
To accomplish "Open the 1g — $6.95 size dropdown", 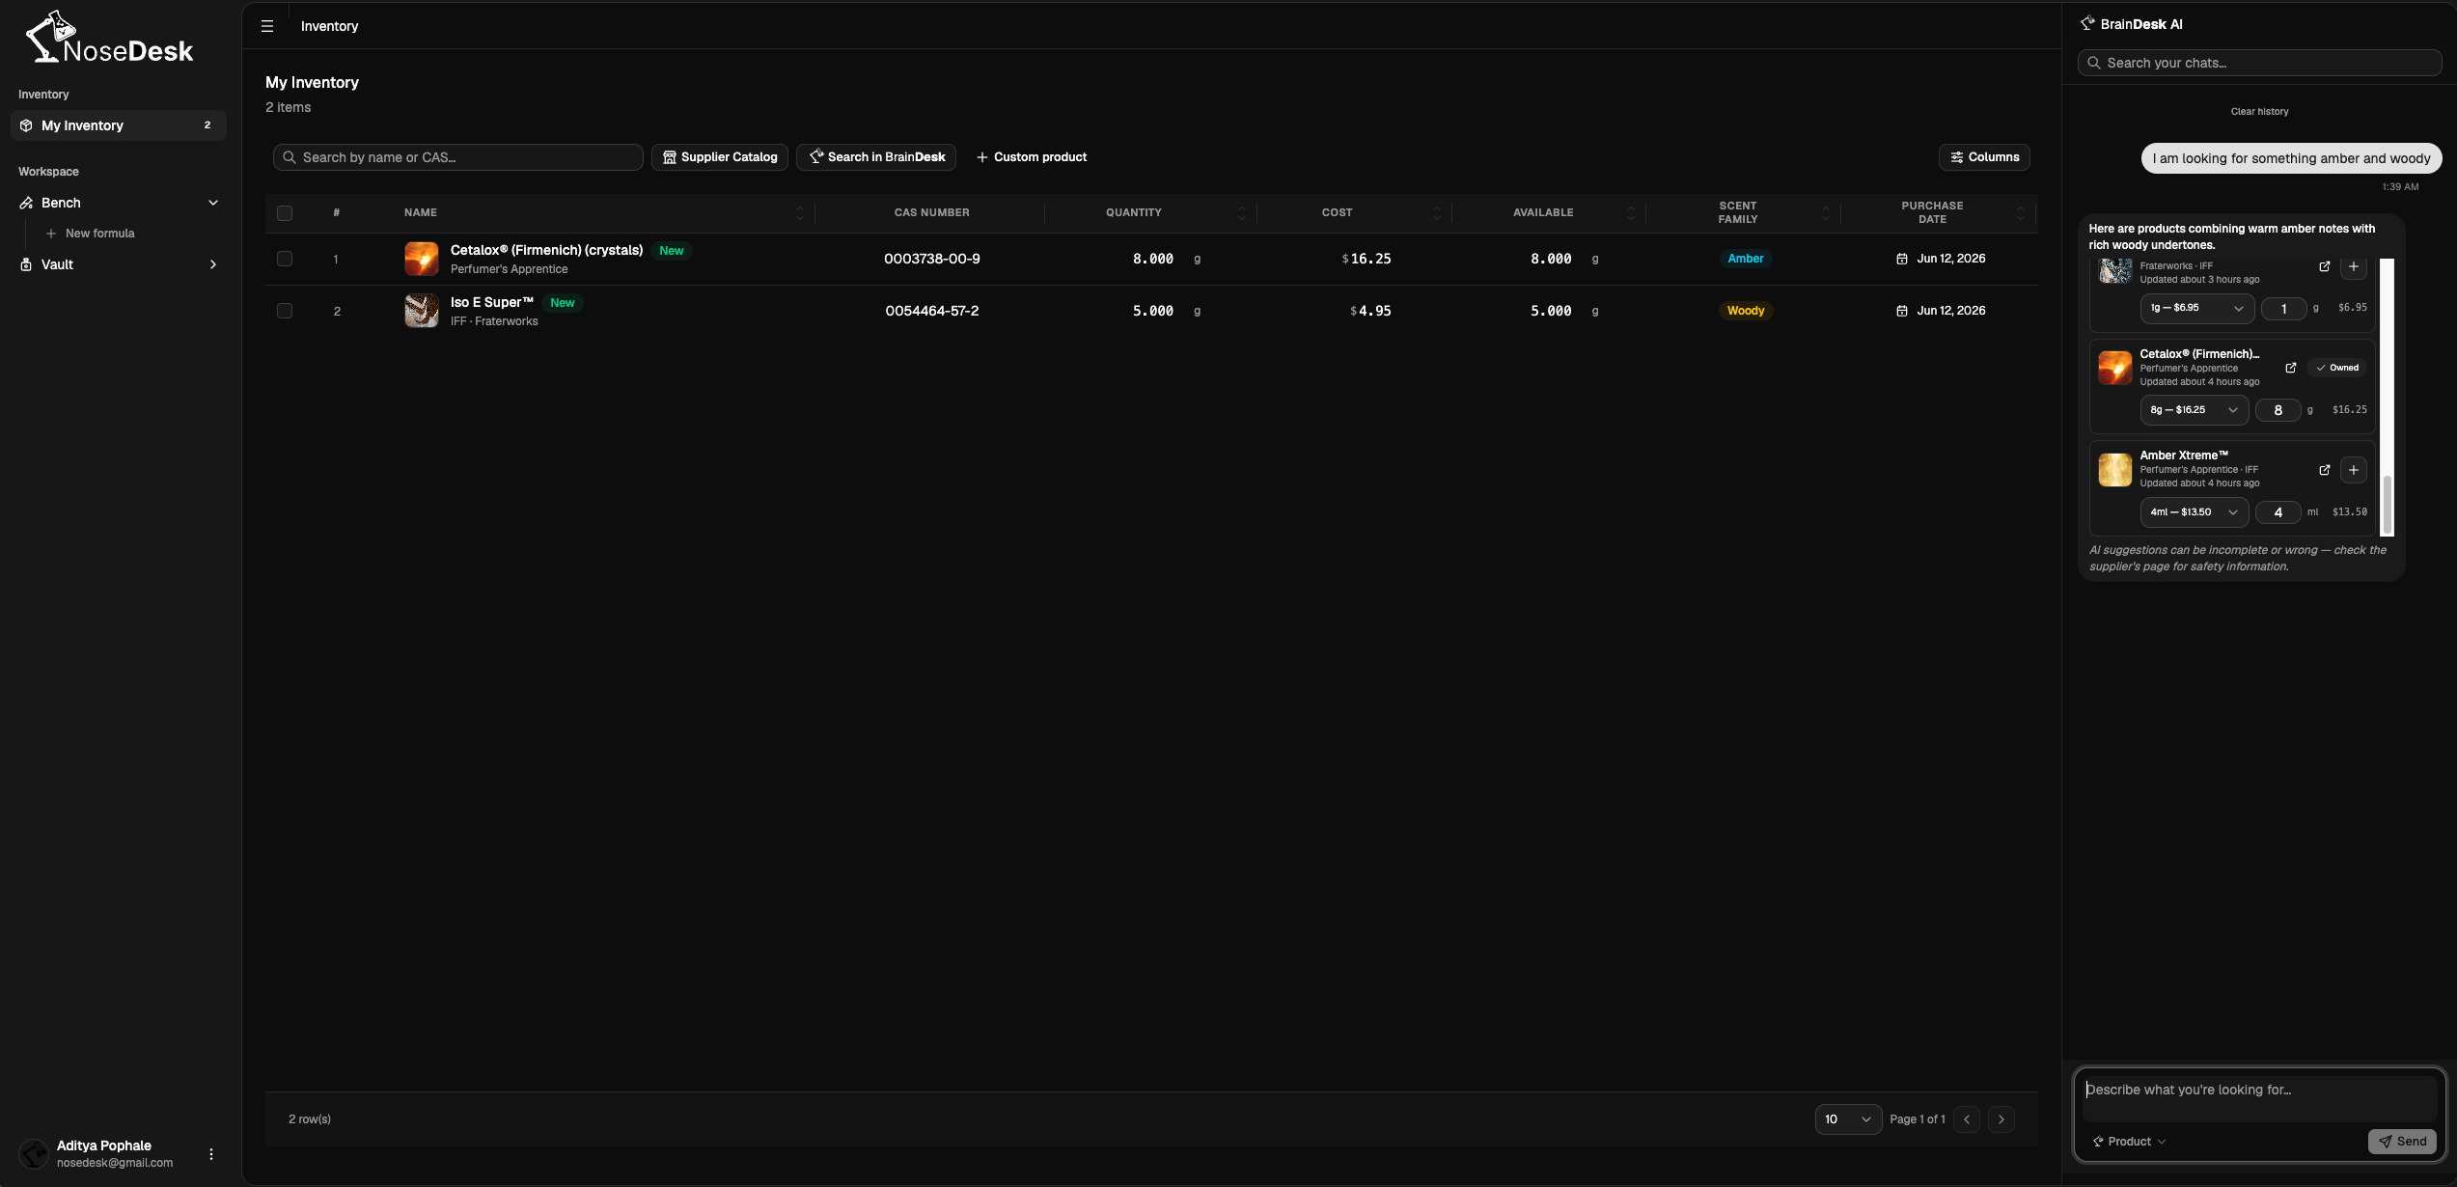I will (2196, 308).
